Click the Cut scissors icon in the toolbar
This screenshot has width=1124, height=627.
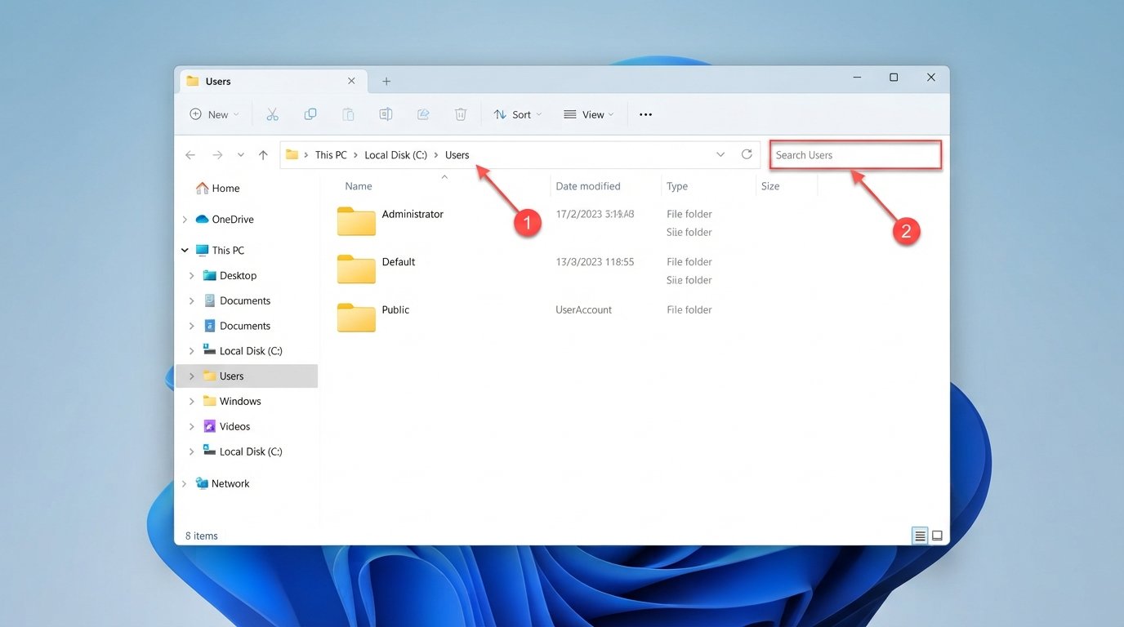pyautogui.click(x=273, y=114)
